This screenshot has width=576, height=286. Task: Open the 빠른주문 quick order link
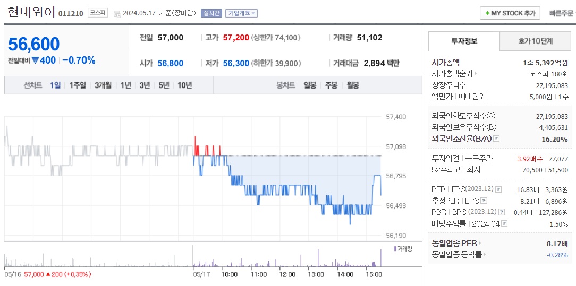[561, 13]
